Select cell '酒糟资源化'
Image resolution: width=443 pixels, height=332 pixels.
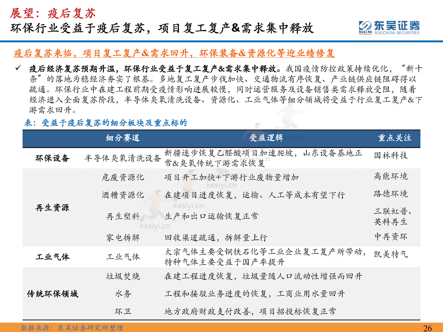(123, 195)
